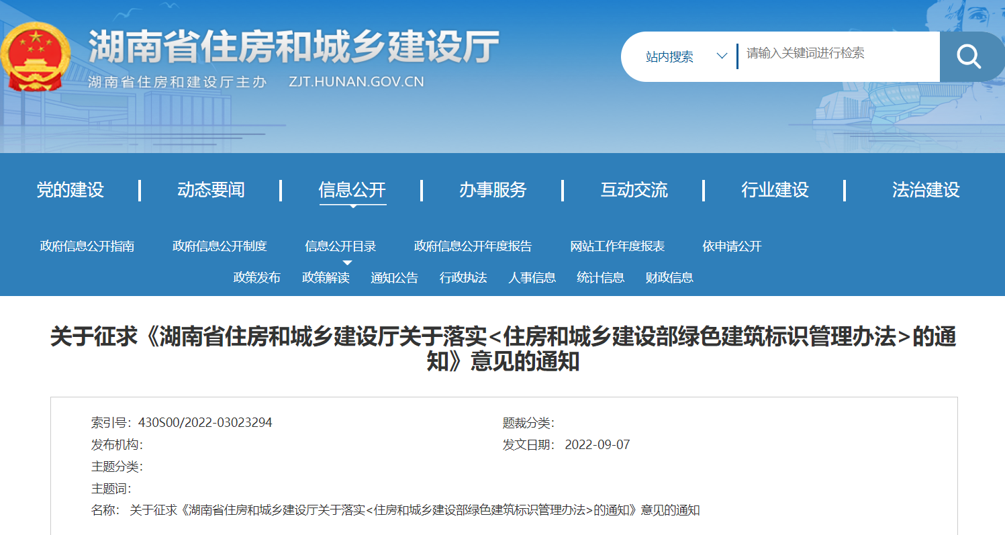Viewport: 1005px width, 535px height.
Task: Open 财政信息 page
Action: 669,277
